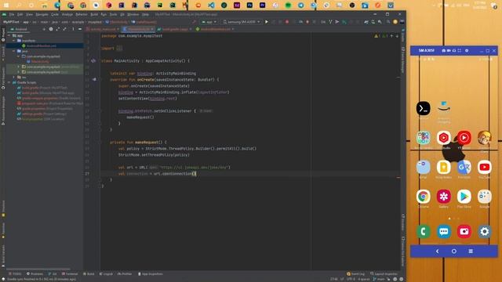This screenshot has height=282, width=502.
Task: Expand the res folder
Action: [x=14, y=77]
